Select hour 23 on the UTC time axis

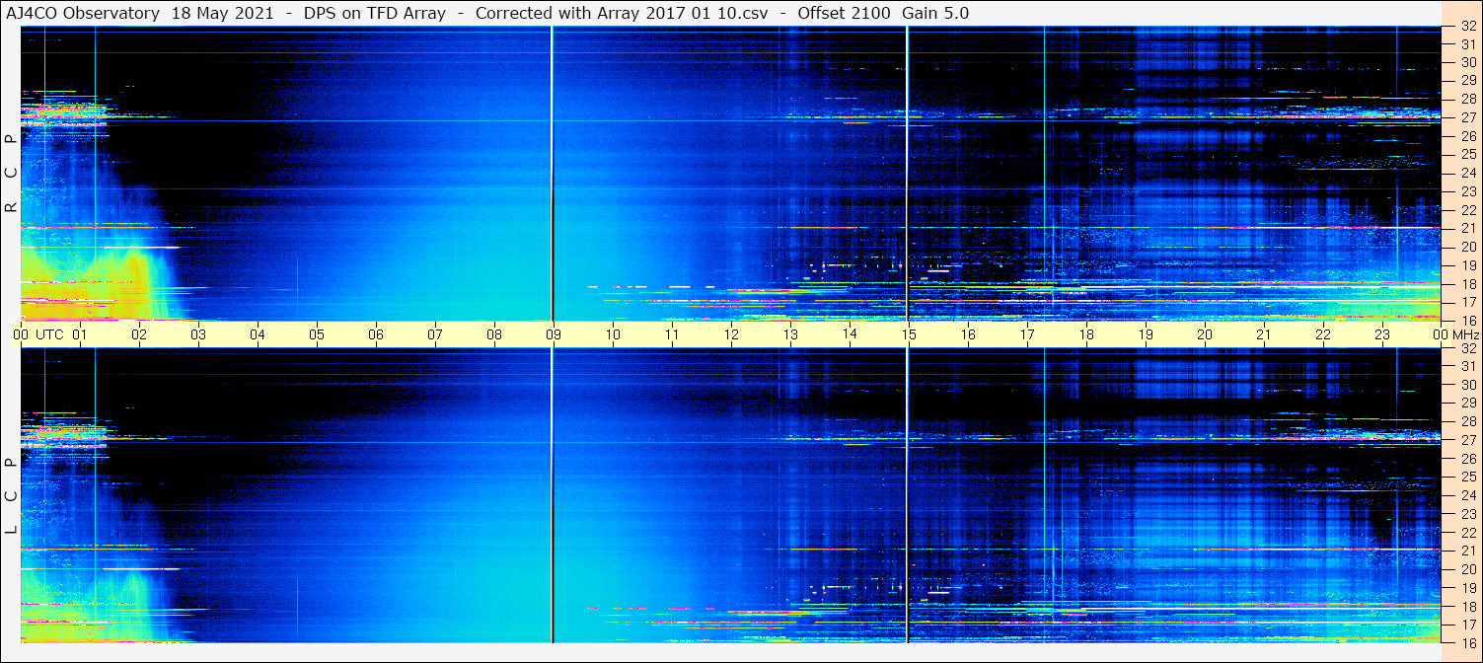[x=1382, y=334]
